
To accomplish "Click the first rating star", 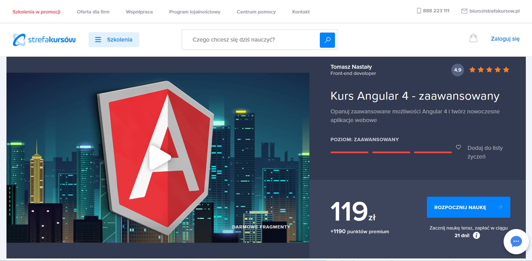I will [472, 70].
